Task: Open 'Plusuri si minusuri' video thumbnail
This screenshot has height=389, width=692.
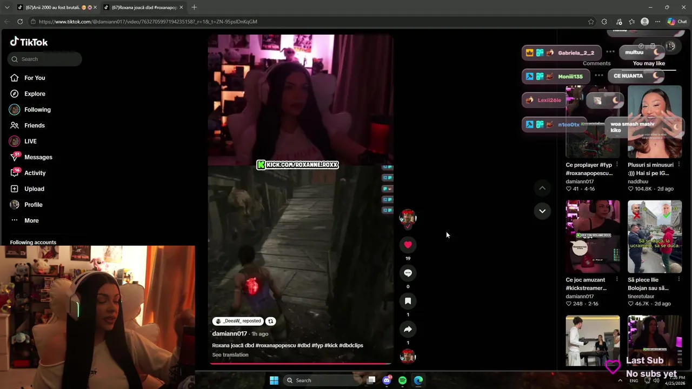Action: 655,122
